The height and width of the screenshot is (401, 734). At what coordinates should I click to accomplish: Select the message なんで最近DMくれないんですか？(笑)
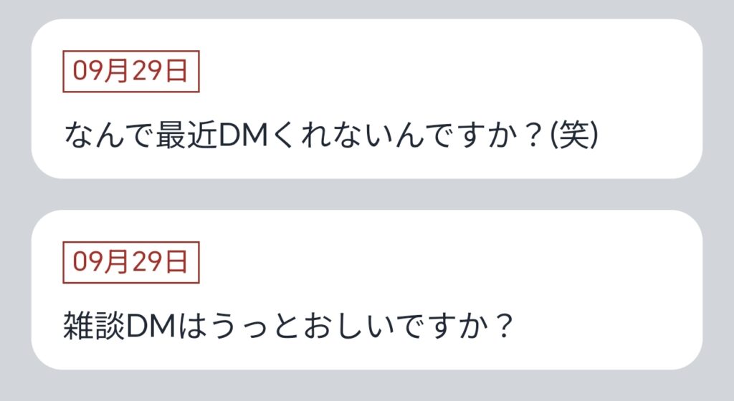click(331, 135)
